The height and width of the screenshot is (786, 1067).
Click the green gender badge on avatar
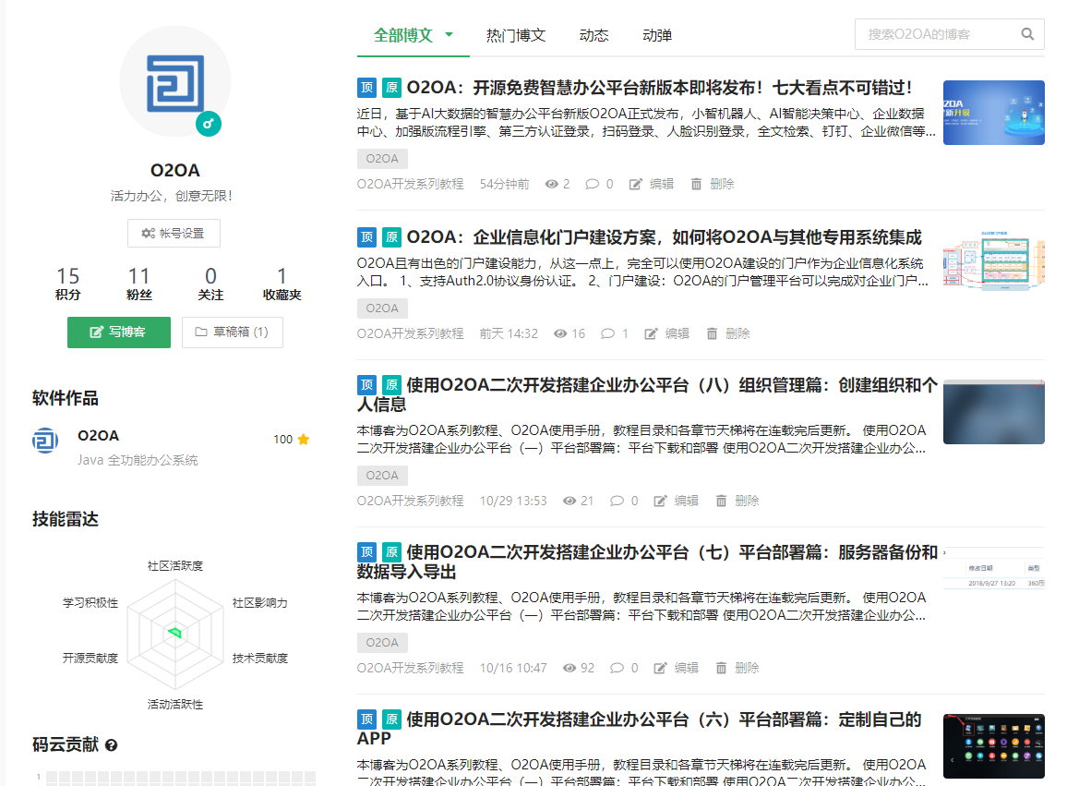tap(209, 124)
